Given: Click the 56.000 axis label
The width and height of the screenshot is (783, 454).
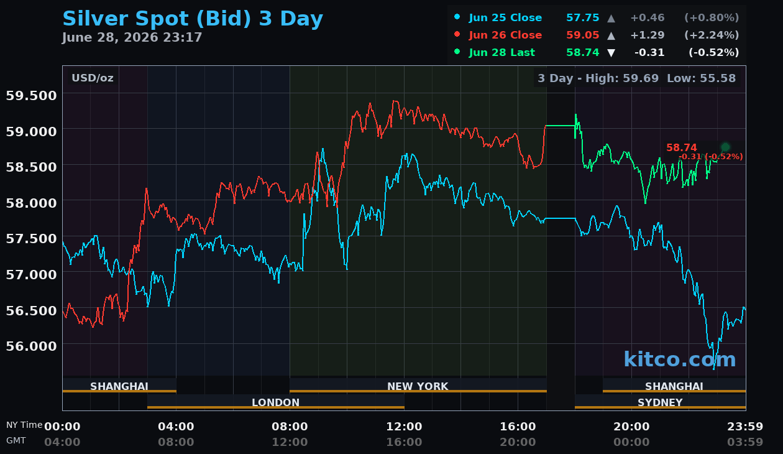Looking at the screenshot, I should [x=31, y=346].
